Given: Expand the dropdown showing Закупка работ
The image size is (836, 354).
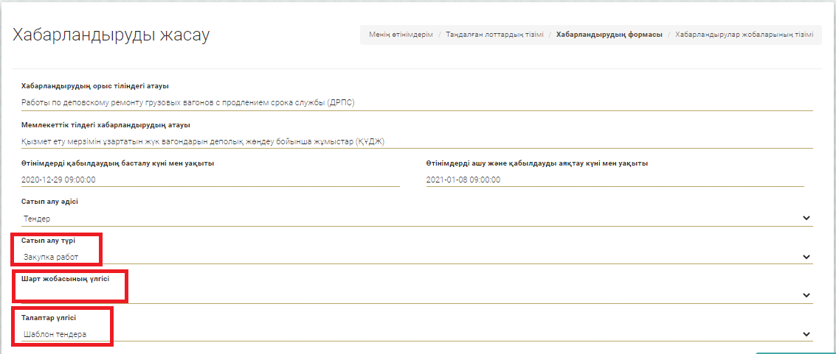Looking at the screenshot, I should (x=413, y=257).
